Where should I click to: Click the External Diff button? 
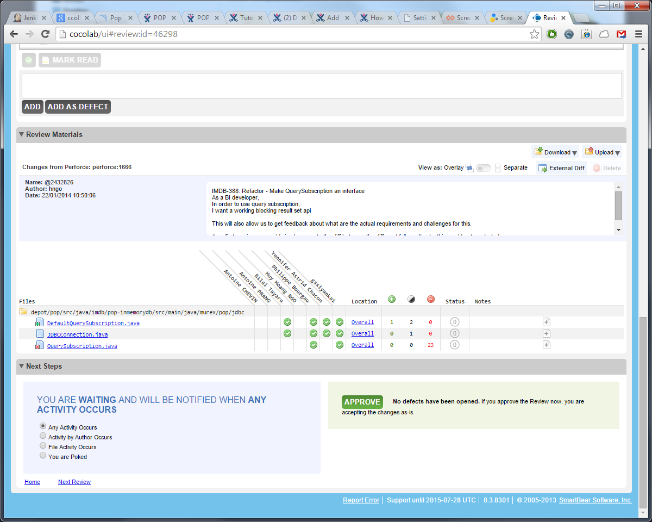click(x=561, y=168)
